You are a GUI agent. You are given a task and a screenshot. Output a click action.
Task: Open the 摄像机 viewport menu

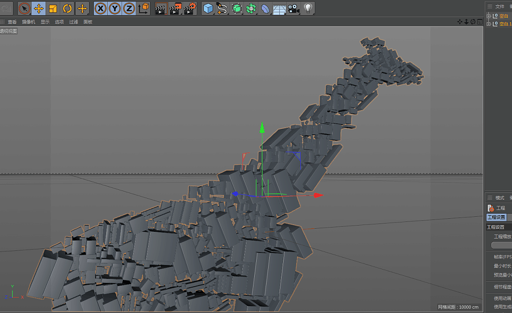click(x=28, y=22)
